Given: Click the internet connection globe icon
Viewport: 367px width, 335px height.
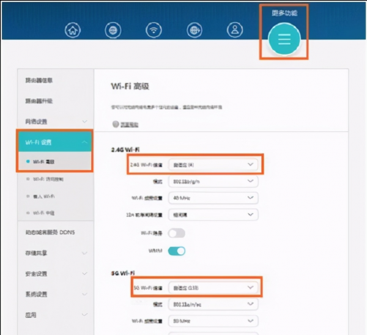Looking at the screenshot, I should (x=113, y=30).
